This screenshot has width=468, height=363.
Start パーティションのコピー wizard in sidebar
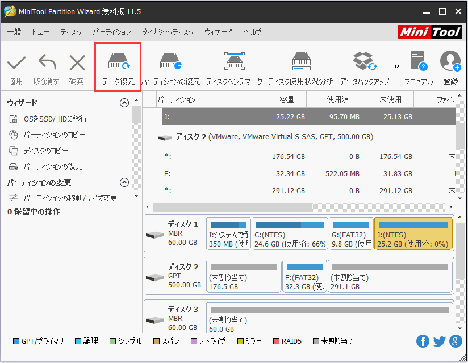47,135
